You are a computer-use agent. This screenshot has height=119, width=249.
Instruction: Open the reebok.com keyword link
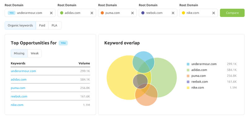pyautogui.click(x=19, y=96)
